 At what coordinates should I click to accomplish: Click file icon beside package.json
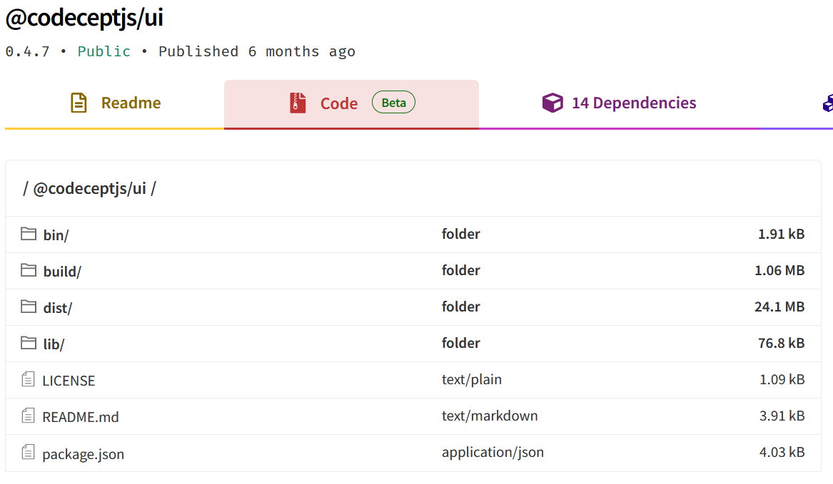coord(28,452)
